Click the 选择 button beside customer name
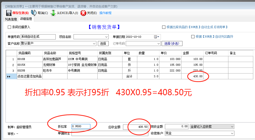 pos(103,43)
